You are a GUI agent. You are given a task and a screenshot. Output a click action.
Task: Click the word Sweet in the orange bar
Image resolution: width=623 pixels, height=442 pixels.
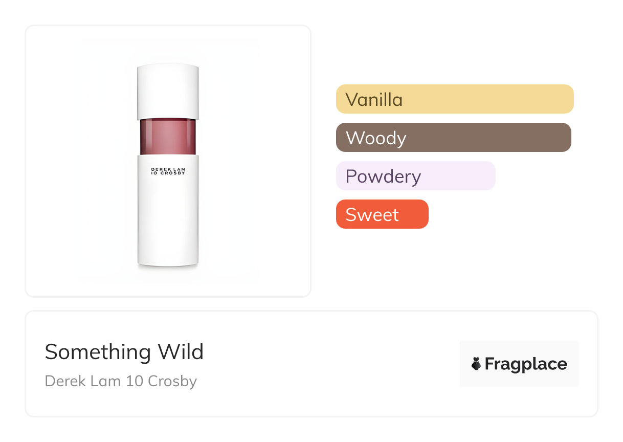pyautogui.click(x=372, y=214)
